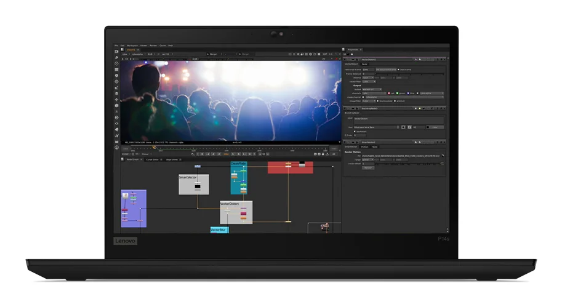Enable the mask channel checkbox

(363, 97)
